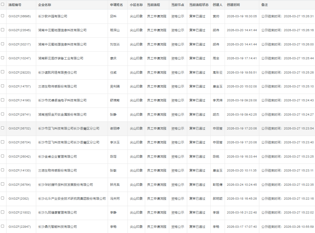Click applicant name 杨深山
Image resolution: width=315 pixels, height=233 pixels.
pos(115,30)
